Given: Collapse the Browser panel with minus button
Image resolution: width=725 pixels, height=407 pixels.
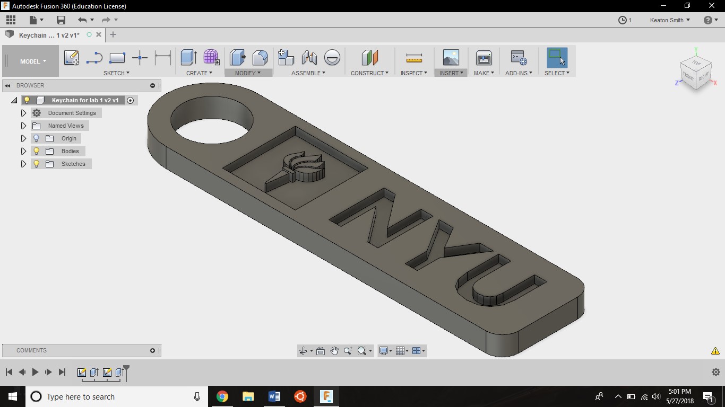Looking at the screenshot, I should coord(152,85).
